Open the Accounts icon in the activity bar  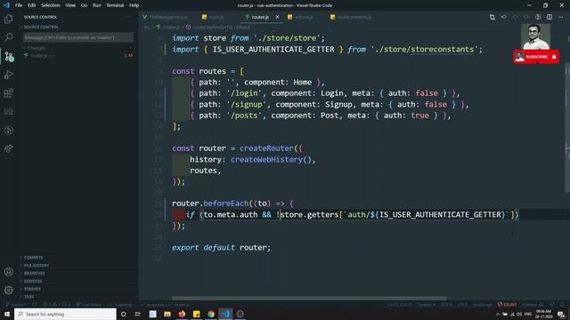(8, 272)
